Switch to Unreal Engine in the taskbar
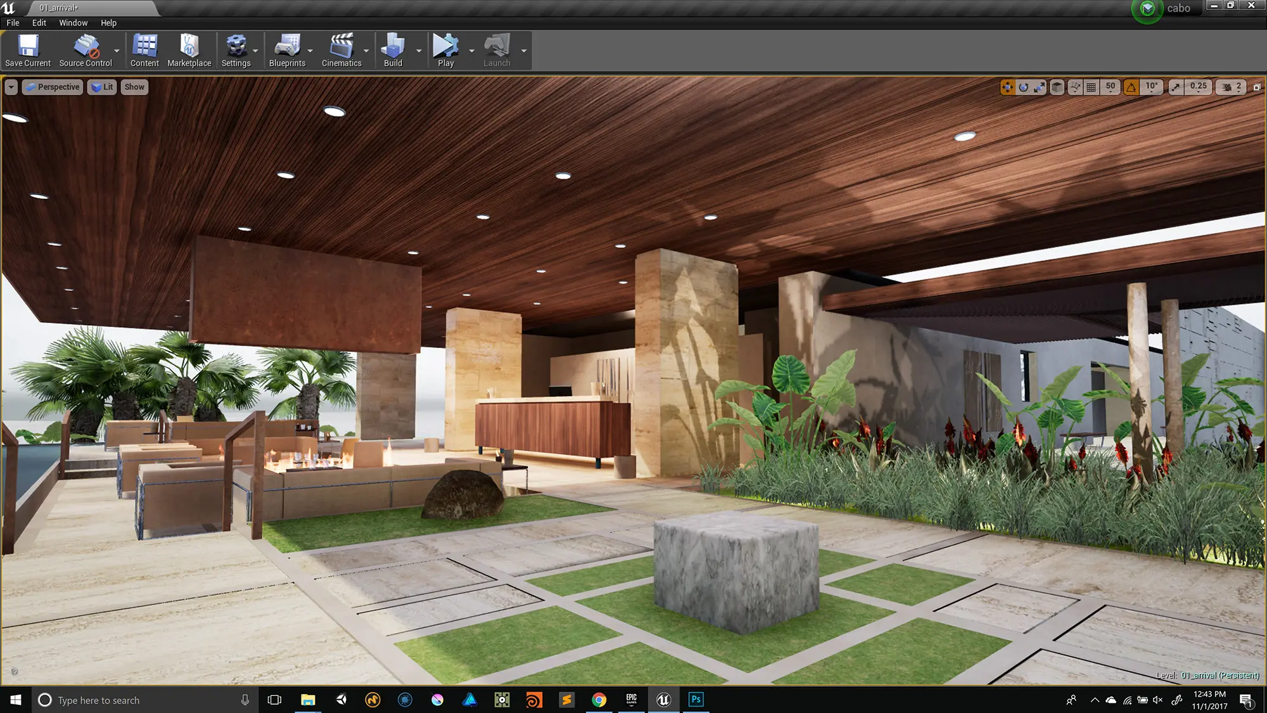The height and width of the screenshot is (713, 1267). 663,700
